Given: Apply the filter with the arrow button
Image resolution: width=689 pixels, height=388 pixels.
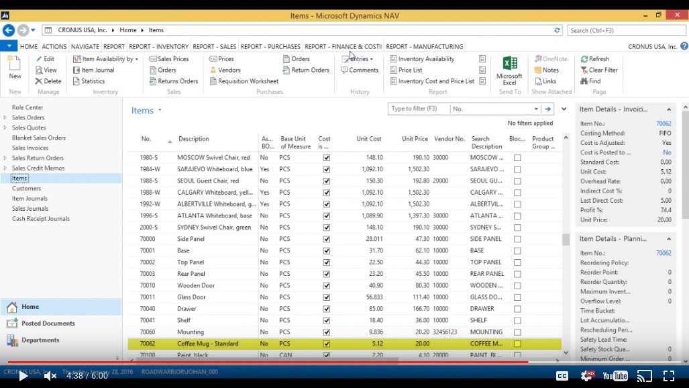Looking at the screenshot, I should (x=547, y=109).
